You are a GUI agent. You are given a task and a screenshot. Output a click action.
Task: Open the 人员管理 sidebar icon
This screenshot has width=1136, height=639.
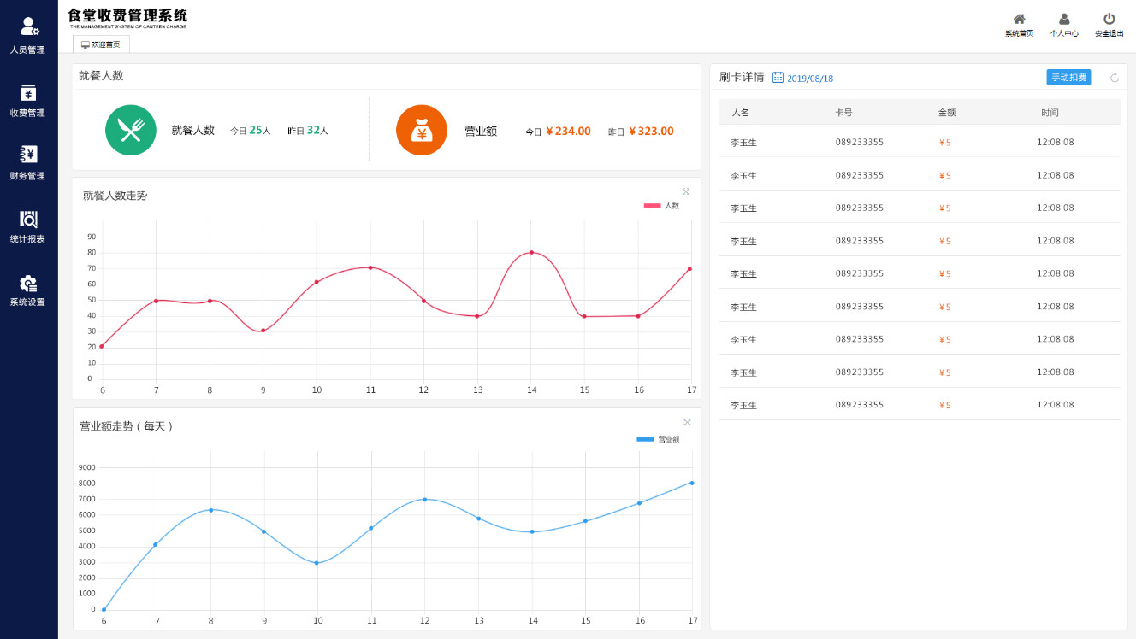pyautogui.click(x=28, y=27)
